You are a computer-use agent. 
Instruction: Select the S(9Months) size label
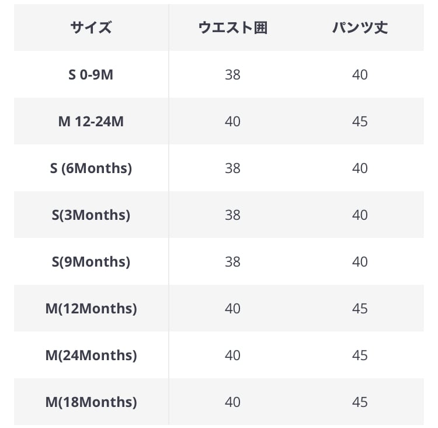tap(91, 262)
